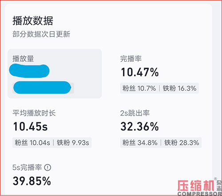Viewport: 222px width, 196px height.
Task: Click the 平均播放时长 label
Action: [34, 113]
